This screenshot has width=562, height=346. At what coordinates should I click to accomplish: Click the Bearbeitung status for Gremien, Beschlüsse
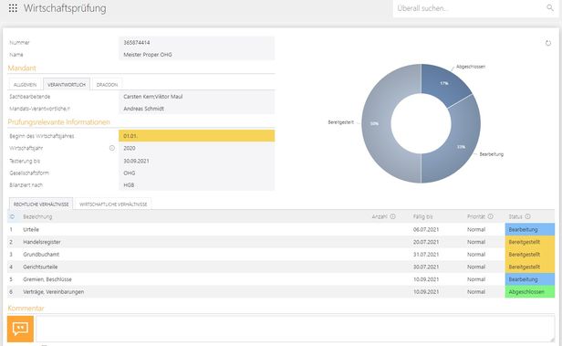530,279
